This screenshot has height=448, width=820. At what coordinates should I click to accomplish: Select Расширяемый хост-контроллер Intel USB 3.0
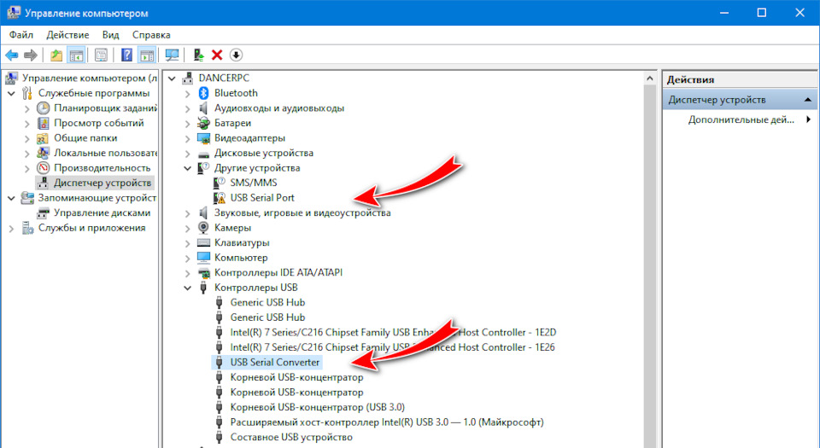point(387,422)
